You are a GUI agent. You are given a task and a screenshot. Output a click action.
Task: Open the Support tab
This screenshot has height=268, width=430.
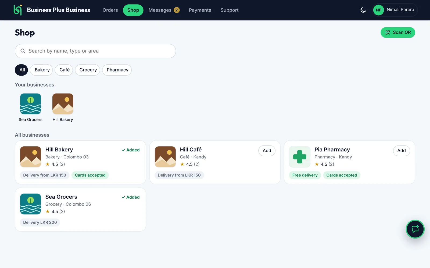click(x=230, y=10)
